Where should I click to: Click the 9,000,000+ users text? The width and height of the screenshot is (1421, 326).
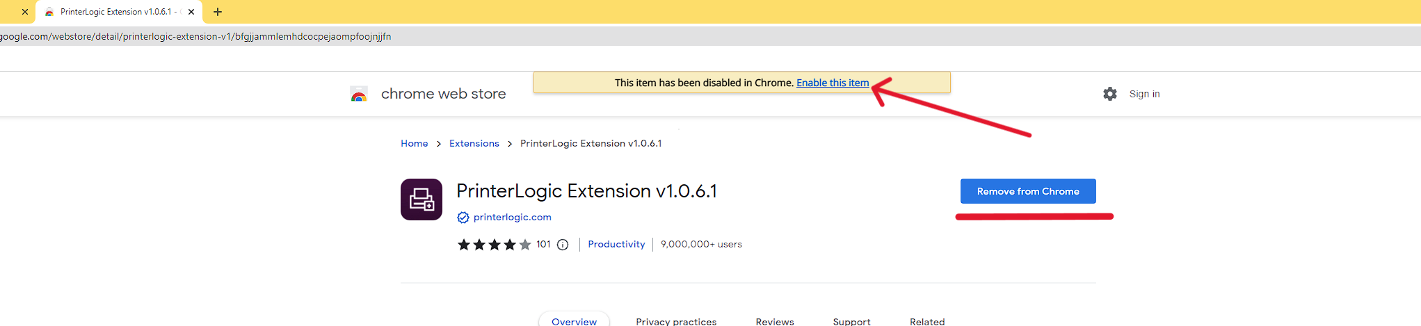click(701, 244)
